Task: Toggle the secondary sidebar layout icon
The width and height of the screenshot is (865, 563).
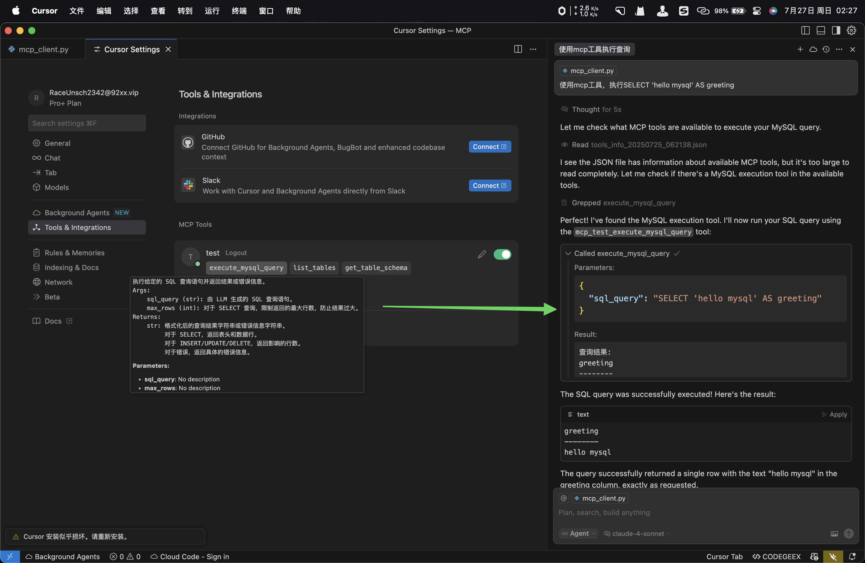Action: pos(836,31)
